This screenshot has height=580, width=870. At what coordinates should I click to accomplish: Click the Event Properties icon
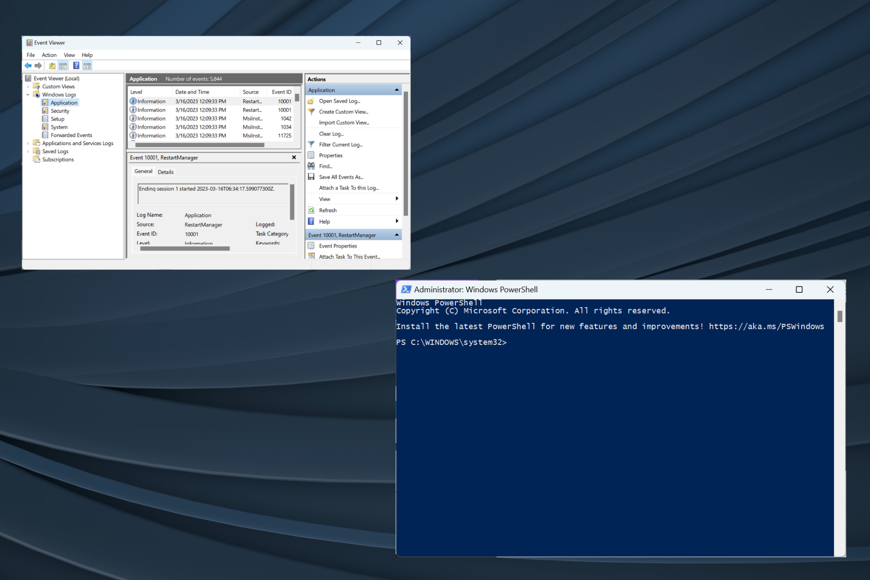tap(311, 246)
